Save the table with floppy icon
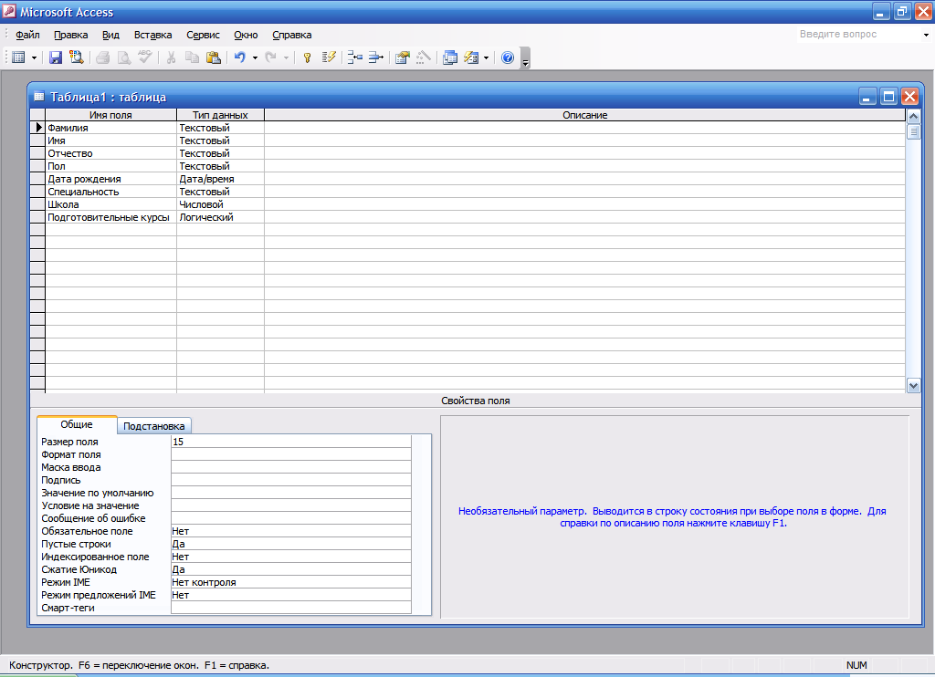This screenshot has height=677, width=935. coord(56,57)
